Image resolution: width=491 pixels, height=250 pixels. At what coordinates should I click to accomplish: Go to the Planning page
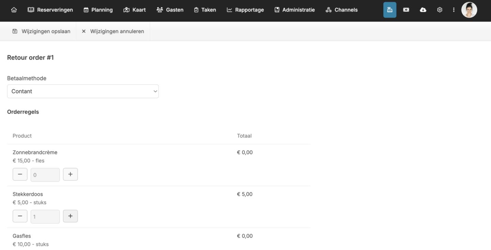click(98, 10)
